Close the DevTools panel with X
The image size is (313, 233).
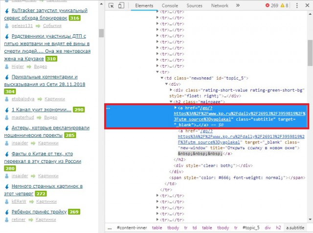[x=307, y=5]
